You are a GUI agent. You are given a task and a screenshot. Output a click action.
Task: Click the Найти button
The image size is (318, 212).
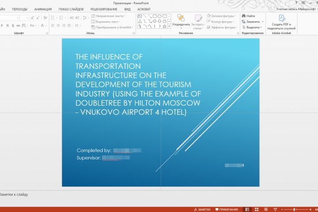click(248, 16)
